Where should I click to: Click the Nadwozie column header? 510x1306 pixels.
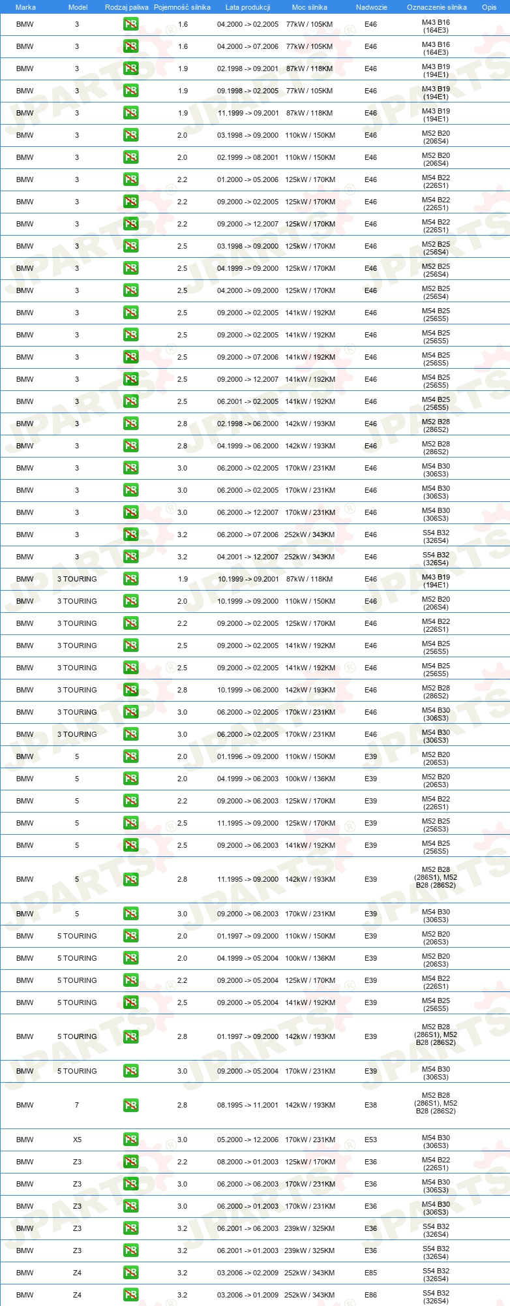pyautogui.click(x=372, y=7)
